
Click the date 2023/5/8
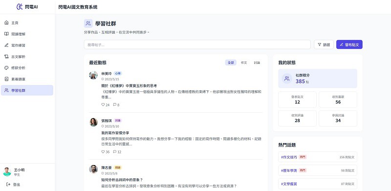coord(111,173)
